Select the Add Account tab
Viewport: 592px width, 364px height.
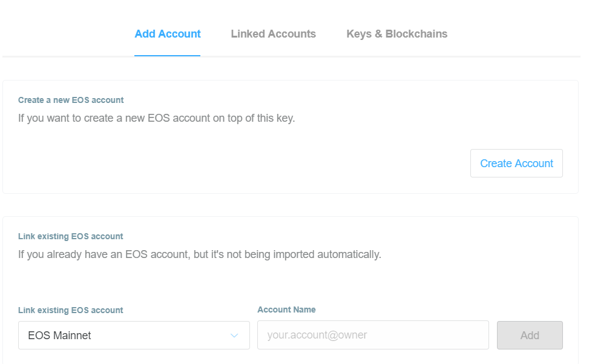pyautogui.click(x=168, y=34)
